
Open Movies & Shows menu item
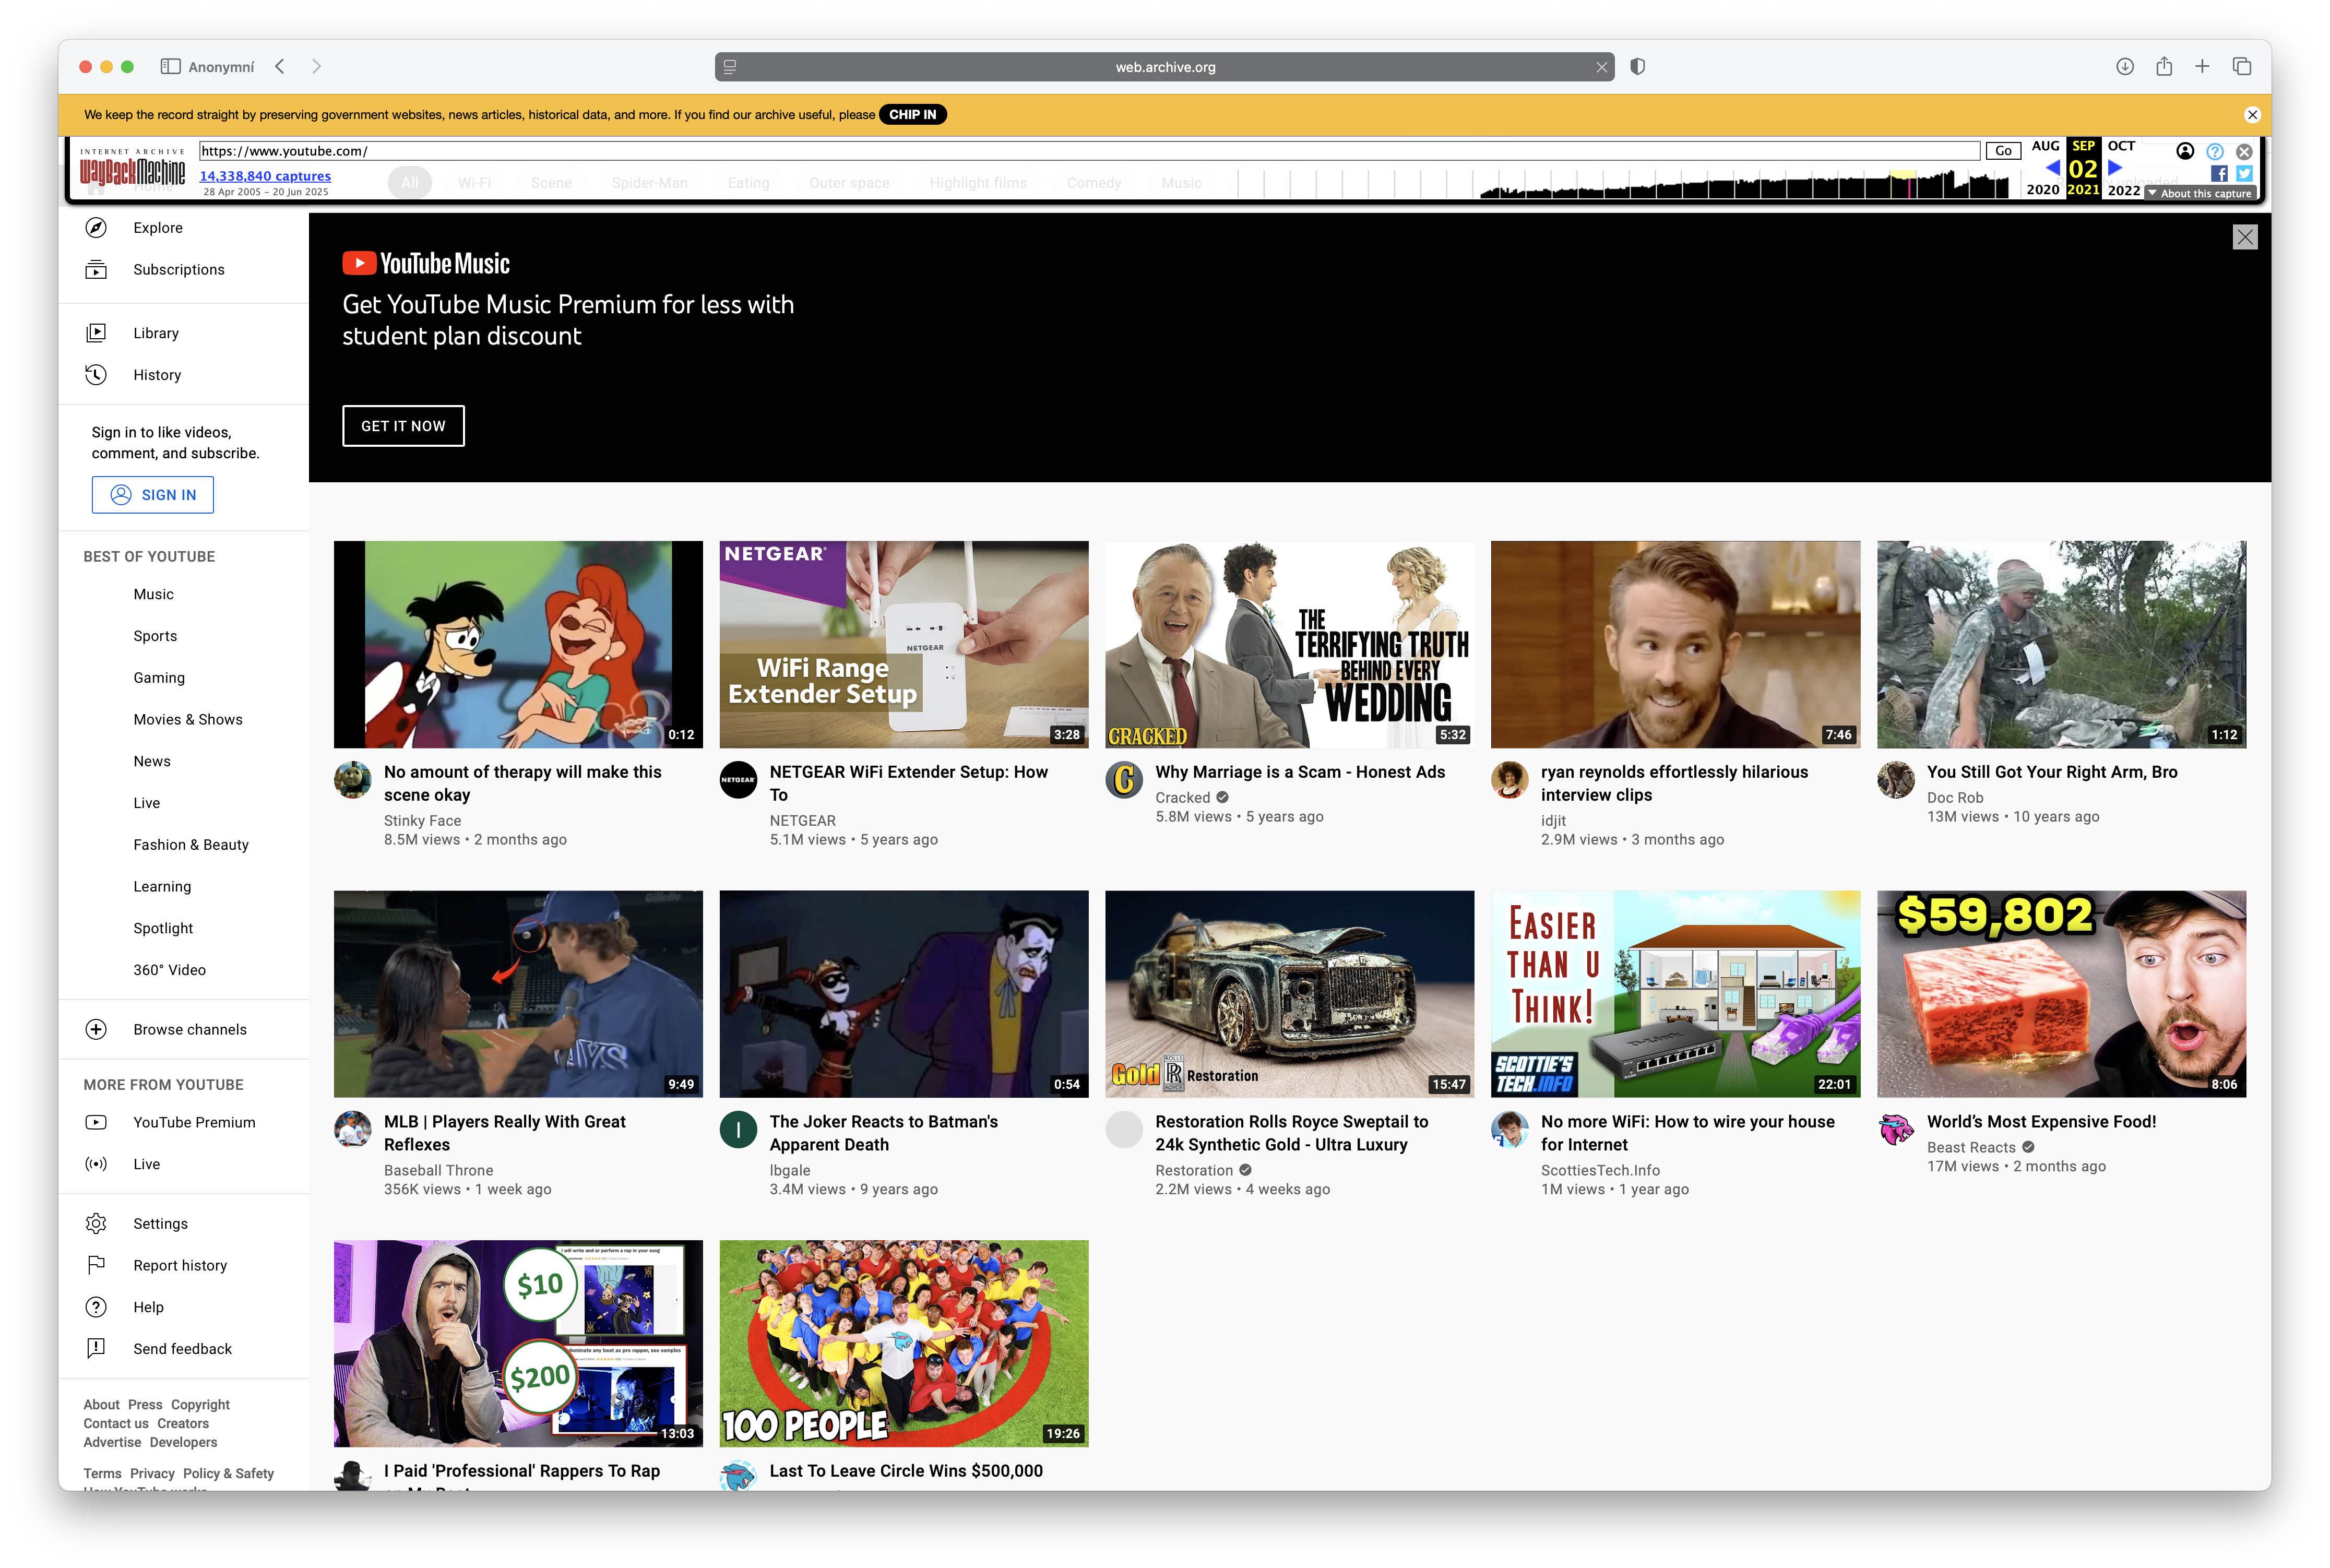click(x=188, y=720)
